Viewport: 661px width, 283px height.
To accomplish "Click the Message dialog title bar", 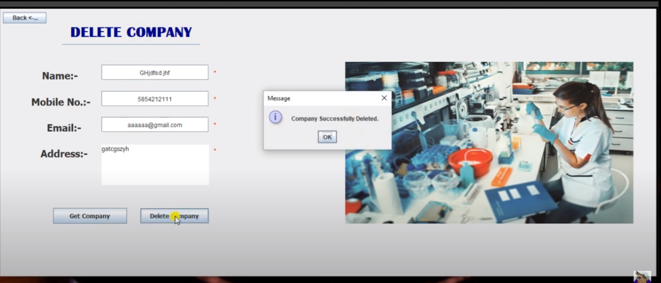I will [318, 98].
